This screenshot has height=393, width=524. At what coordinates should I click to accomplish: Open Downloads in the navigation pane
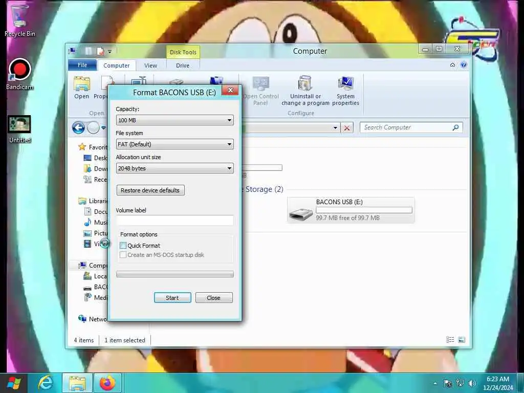pyautogui.click(x=96, y=168)
